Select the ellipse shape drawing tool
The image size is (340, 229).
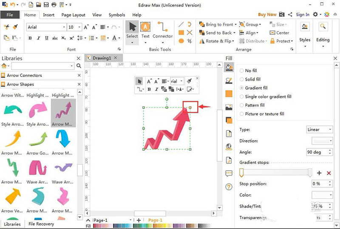point(181,41)
